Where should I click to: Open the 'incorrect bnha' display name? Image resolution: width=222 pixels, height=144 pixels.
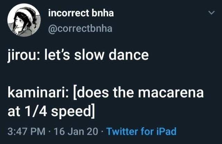81,13
